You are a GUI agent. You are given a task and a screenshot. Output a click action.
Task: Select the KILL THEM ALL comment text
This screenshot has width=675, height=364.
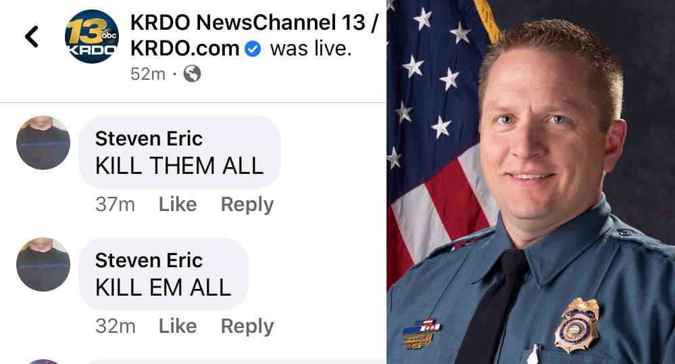[x=180, y=166]
